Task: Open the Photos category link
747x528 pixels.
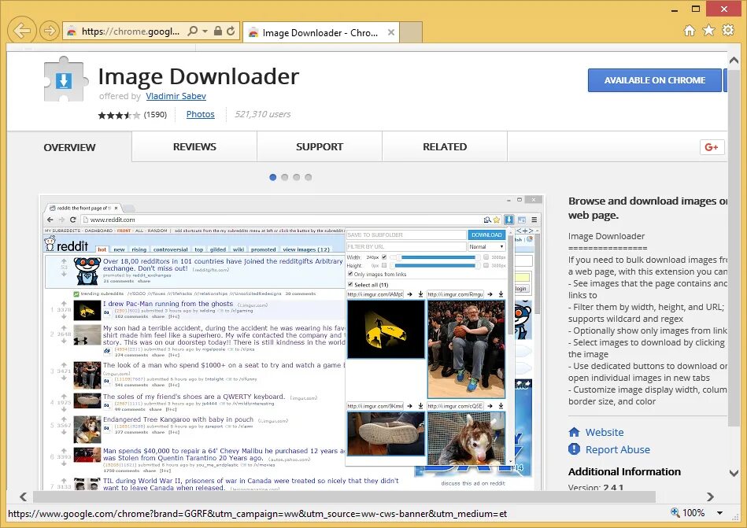Action: (200, 114)
